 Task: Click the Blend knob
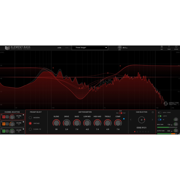coord(56,123)
